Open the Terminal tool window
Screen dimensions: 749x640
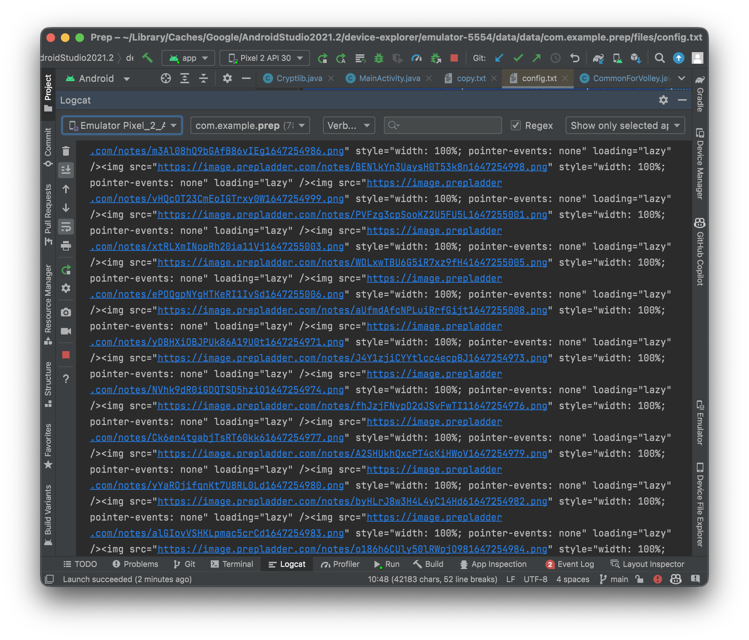pos(232,564)
